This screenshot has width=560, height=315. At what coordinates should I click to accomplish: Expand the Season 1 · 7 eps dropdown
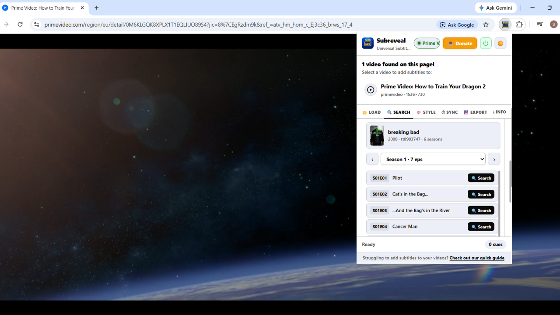[x=433, y=159]
